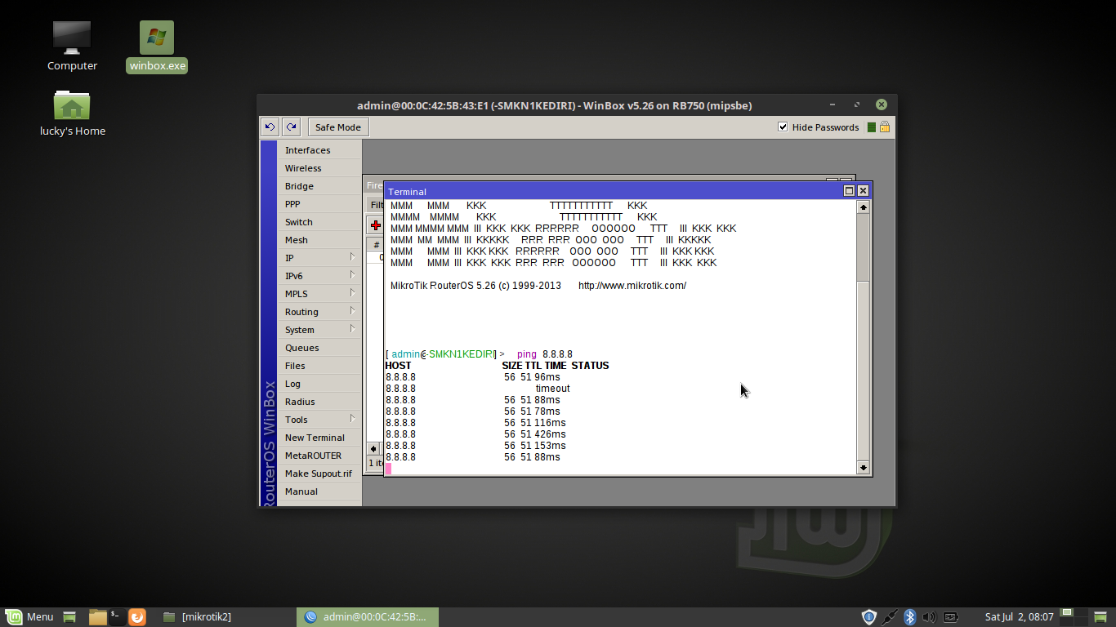Image resolution: width=1116 pixels, height=627 pixels.
Task: Maximize the Terminal sub-window
Action: [849, 191]
